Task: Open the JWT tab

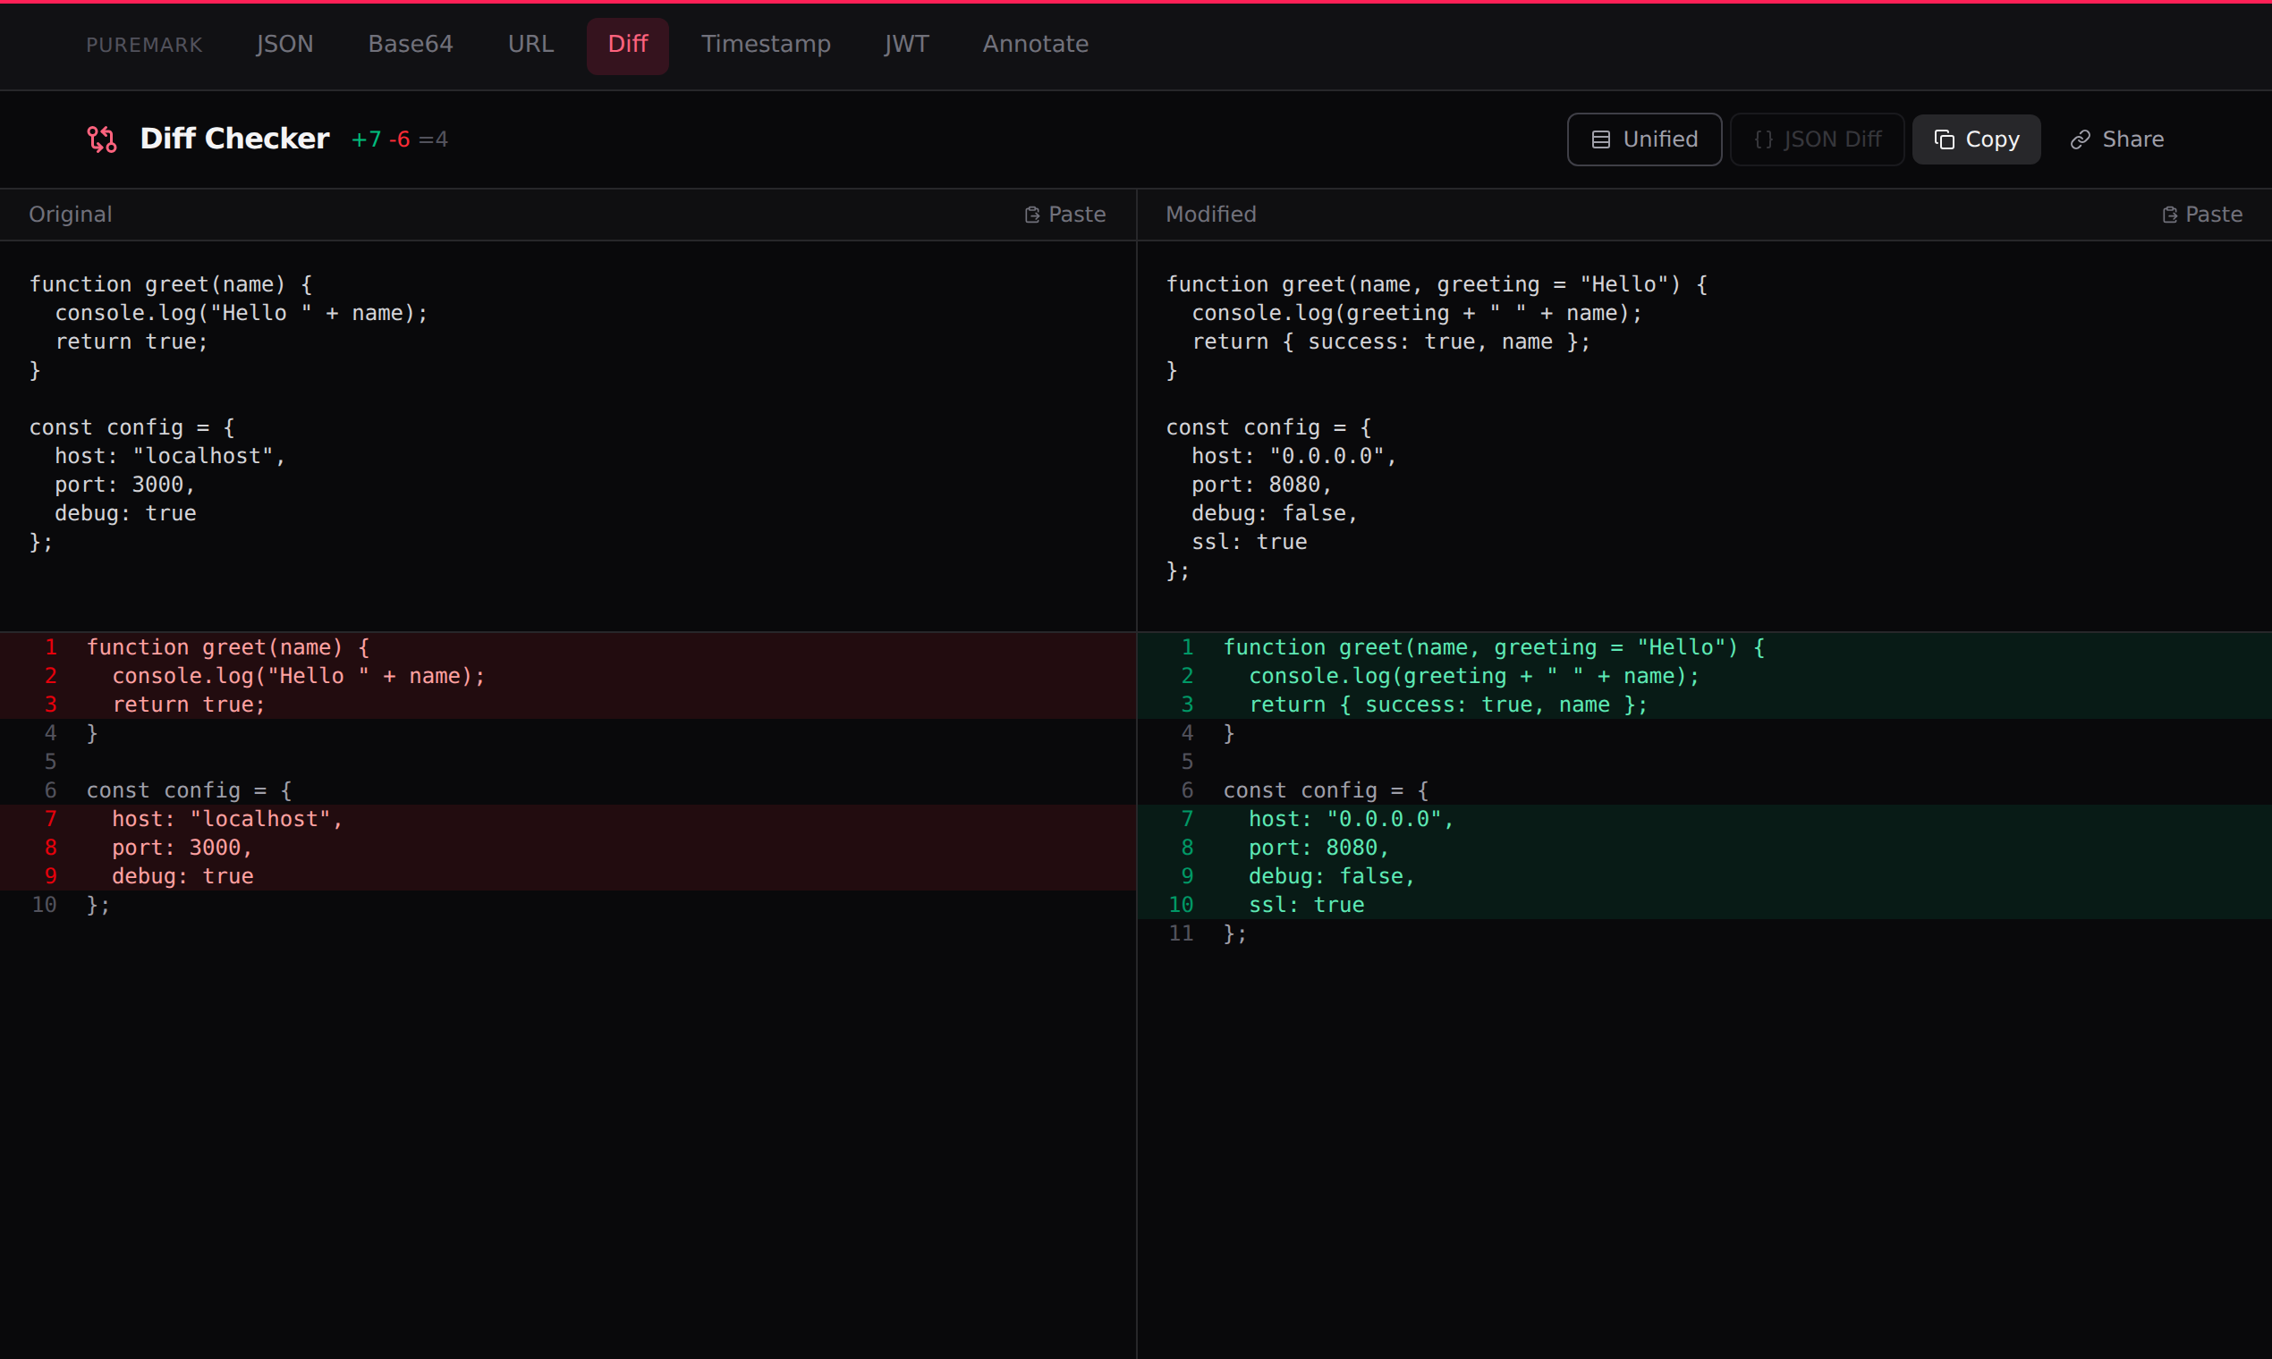Action: tap(906, 44)
